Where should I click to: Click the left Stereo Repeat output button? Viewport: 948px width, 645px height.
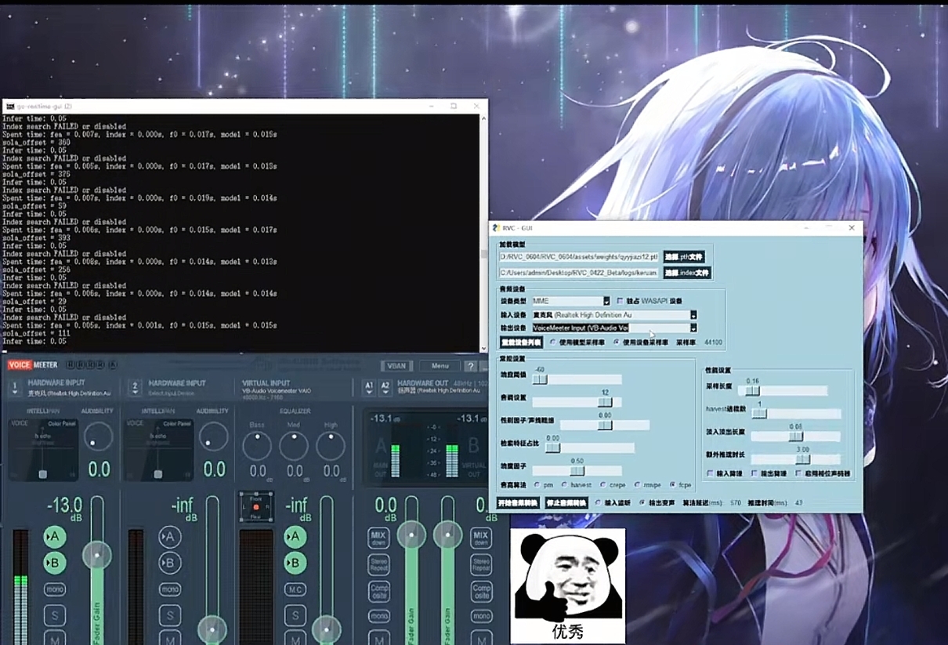click(379, 564)
